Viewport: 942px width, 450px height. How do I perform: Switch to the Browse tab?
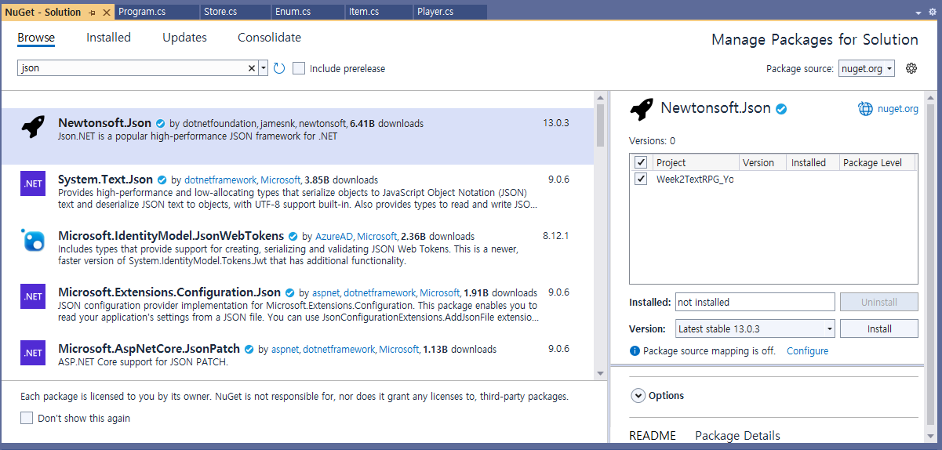[36, 38]
